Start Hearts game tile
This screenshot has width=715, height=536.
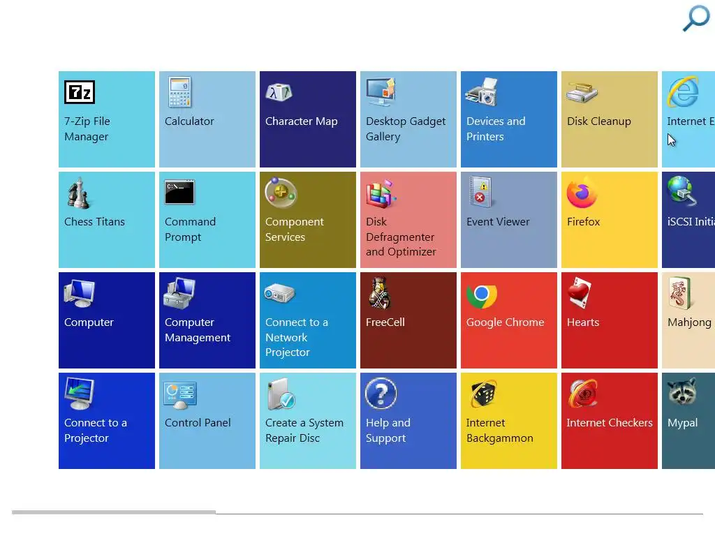pos(610,320)
